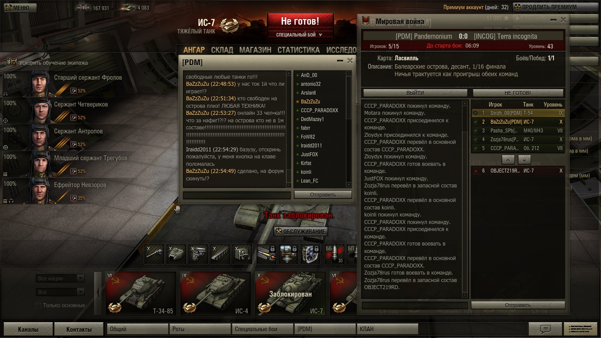
Task: Toggle 'Только основные' checkbox
Action: click(x=38, y=305)
